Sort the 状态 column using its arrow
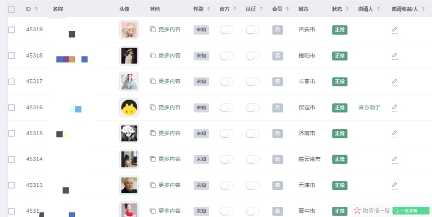The width and height of the screenshot is (432, 217). 347,9
